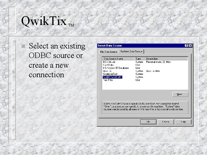Click the Cancel button
The width and height of the screenshot is (207, 155).
coord(166,122)
